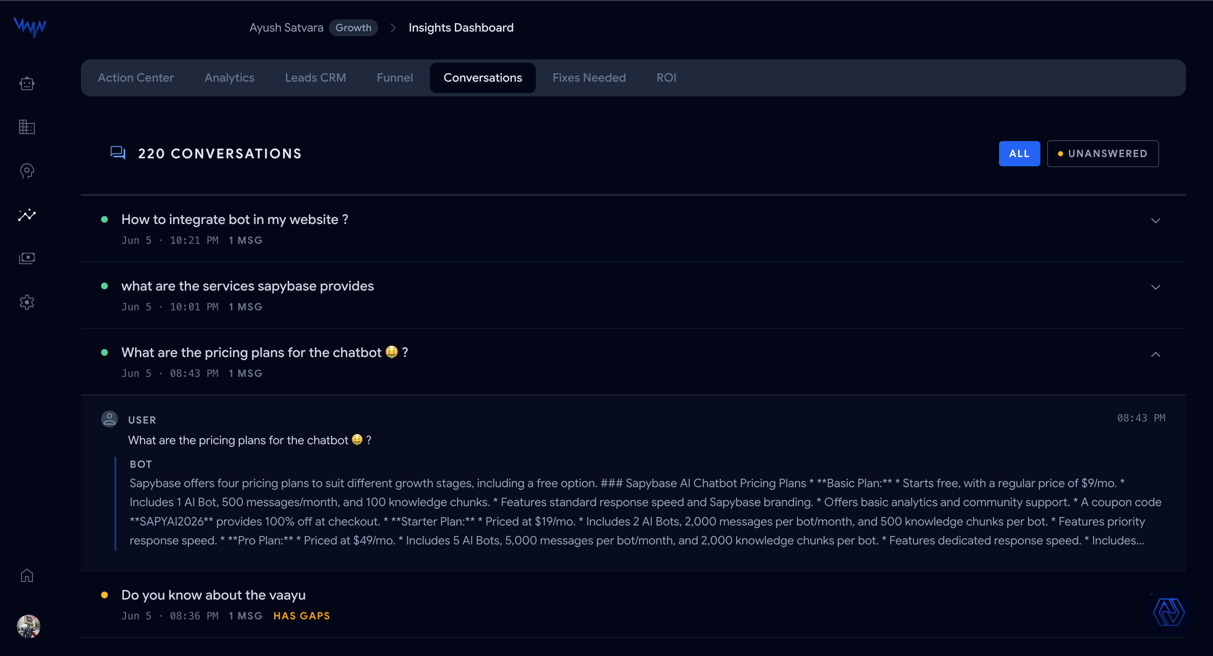Screen dimensions: 1213x656
Task: Toggle the UNANSWERED conversations filter
Action: [x=1102, y=153]
